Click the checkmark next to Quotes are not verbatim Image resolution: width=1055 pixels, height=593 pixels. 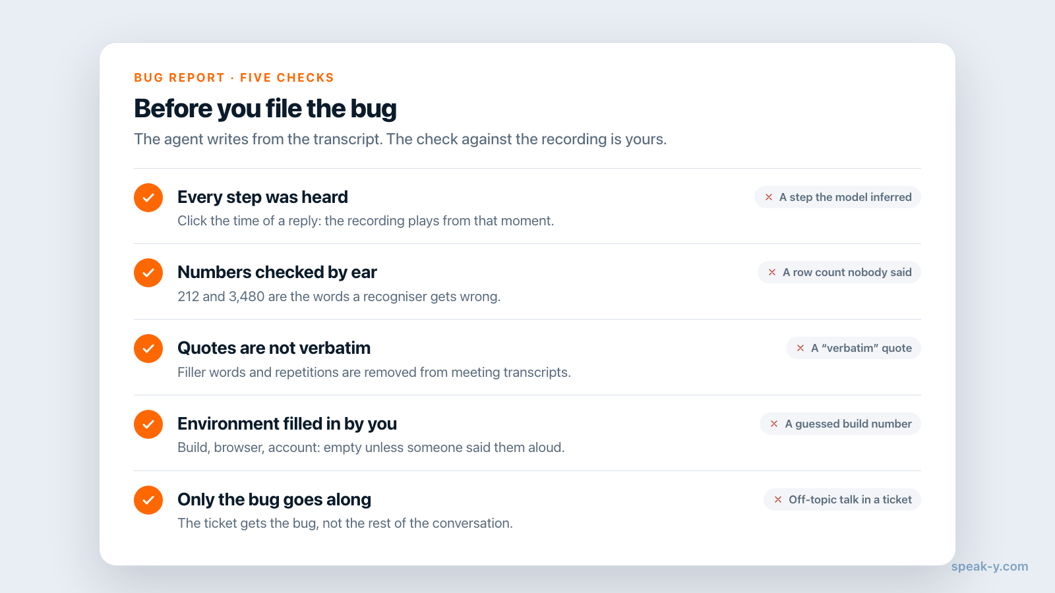(x=148, y=349)
